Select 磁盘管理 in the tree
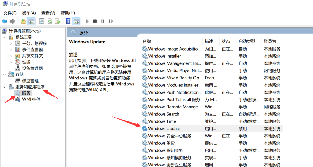Image resolution: width=313 pixels, height=167 pixels. pos(30,81)
